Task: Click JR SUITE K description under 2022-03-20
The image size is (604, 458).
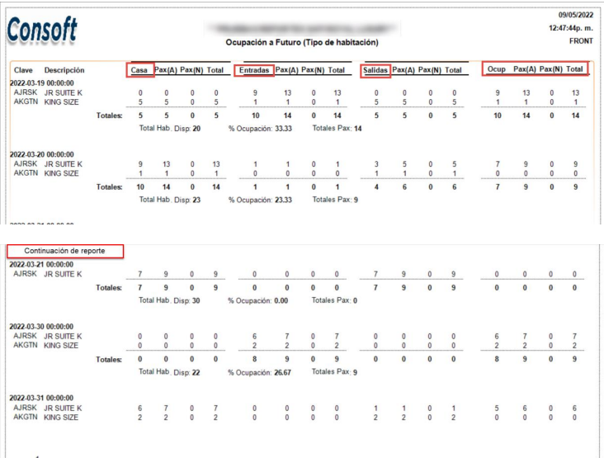Action: click(x=64, y=164)
